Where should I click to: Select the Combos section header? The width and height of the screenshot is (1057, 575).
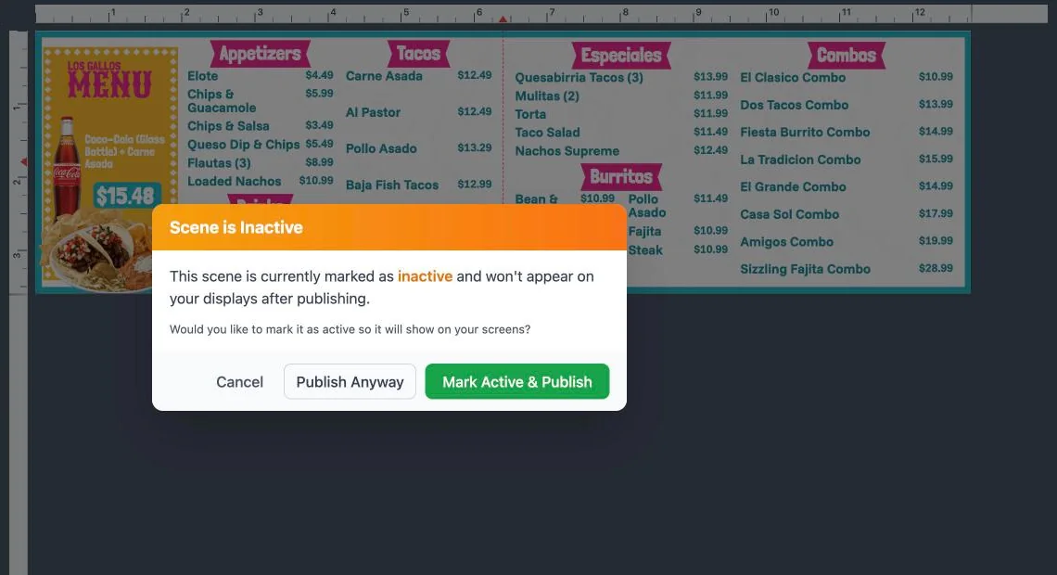846,56
